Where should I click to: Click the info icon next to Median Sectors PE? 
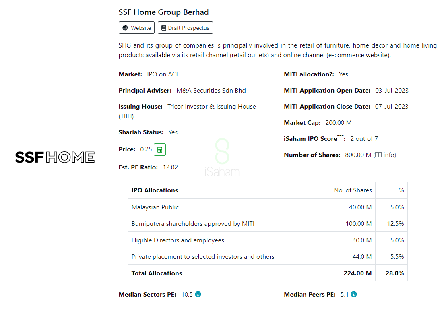198,294
